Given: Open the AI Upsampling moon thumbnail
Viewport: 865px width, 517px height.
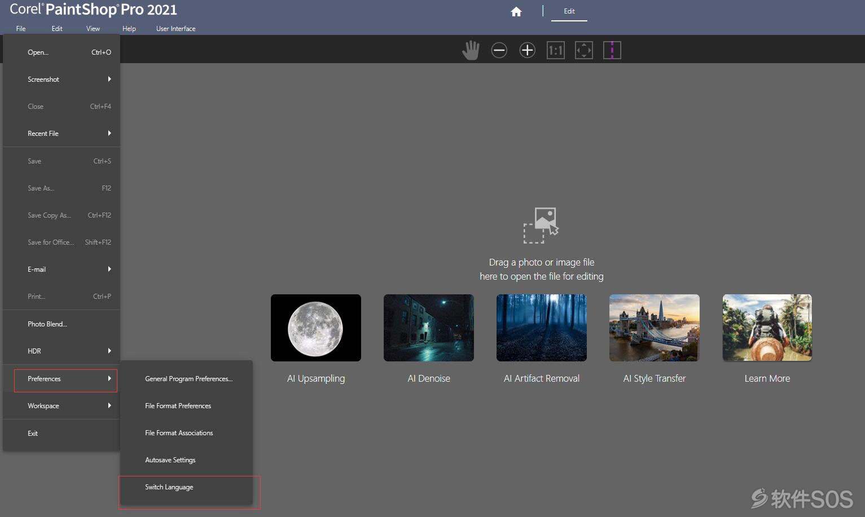Looking at the screenshot, I should tap(316, 328).
